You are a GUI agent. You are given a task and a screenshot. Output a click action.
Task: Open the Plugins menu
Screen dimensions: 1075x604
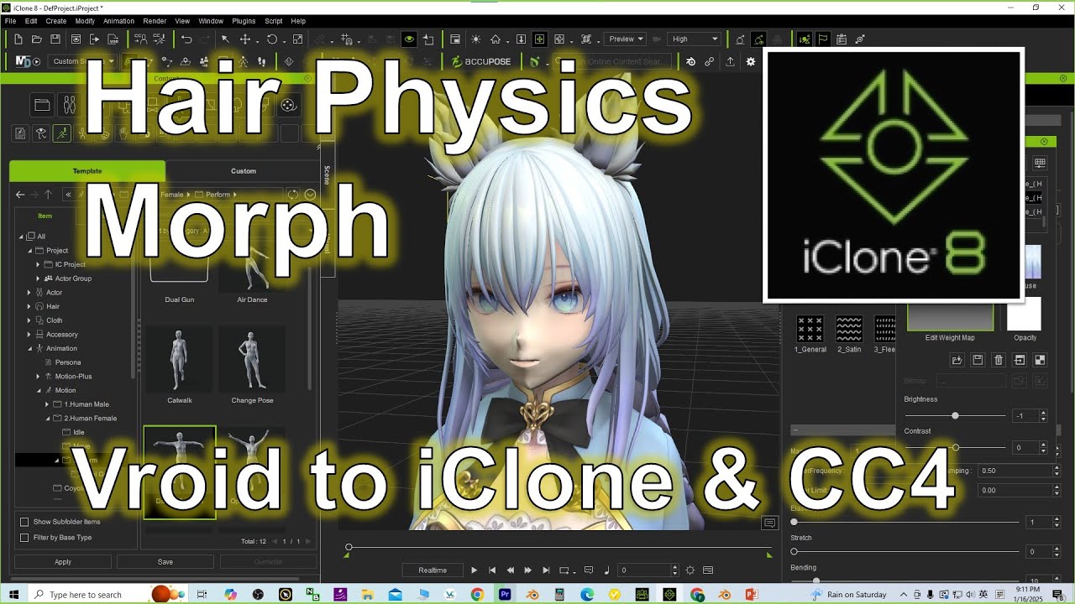pyautogui.click(x=244, y=21)
